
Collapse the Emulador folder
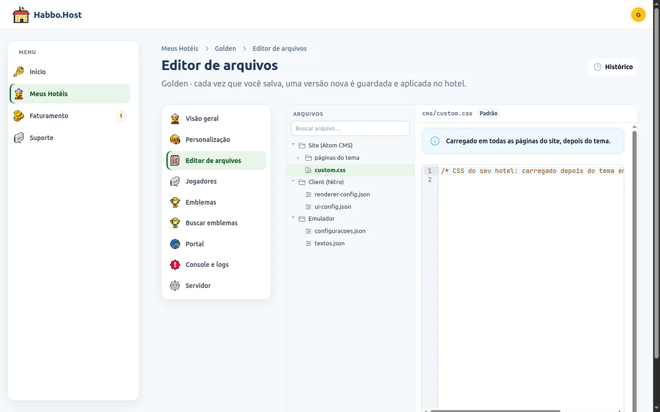pyautogui.click(x=293, y=218)
